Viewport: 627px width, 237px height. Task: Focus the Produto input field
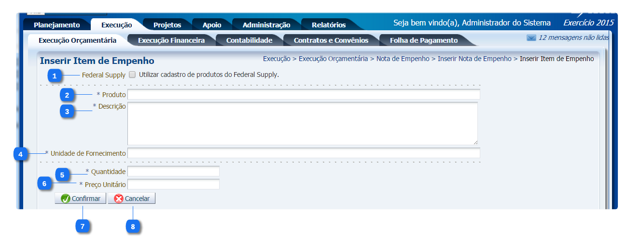(304, 94)
